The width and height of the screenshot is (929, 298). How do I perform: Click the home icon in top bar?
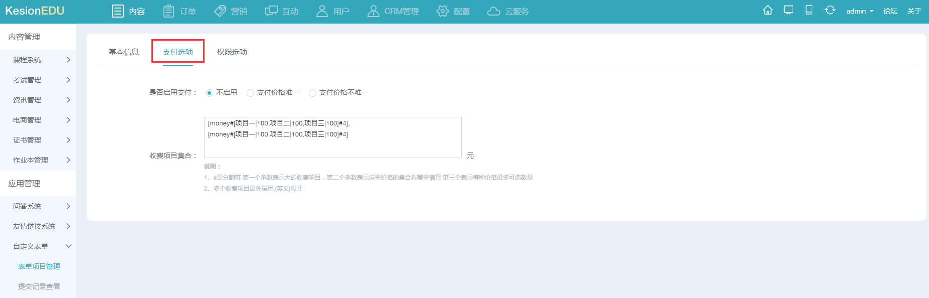768,11
